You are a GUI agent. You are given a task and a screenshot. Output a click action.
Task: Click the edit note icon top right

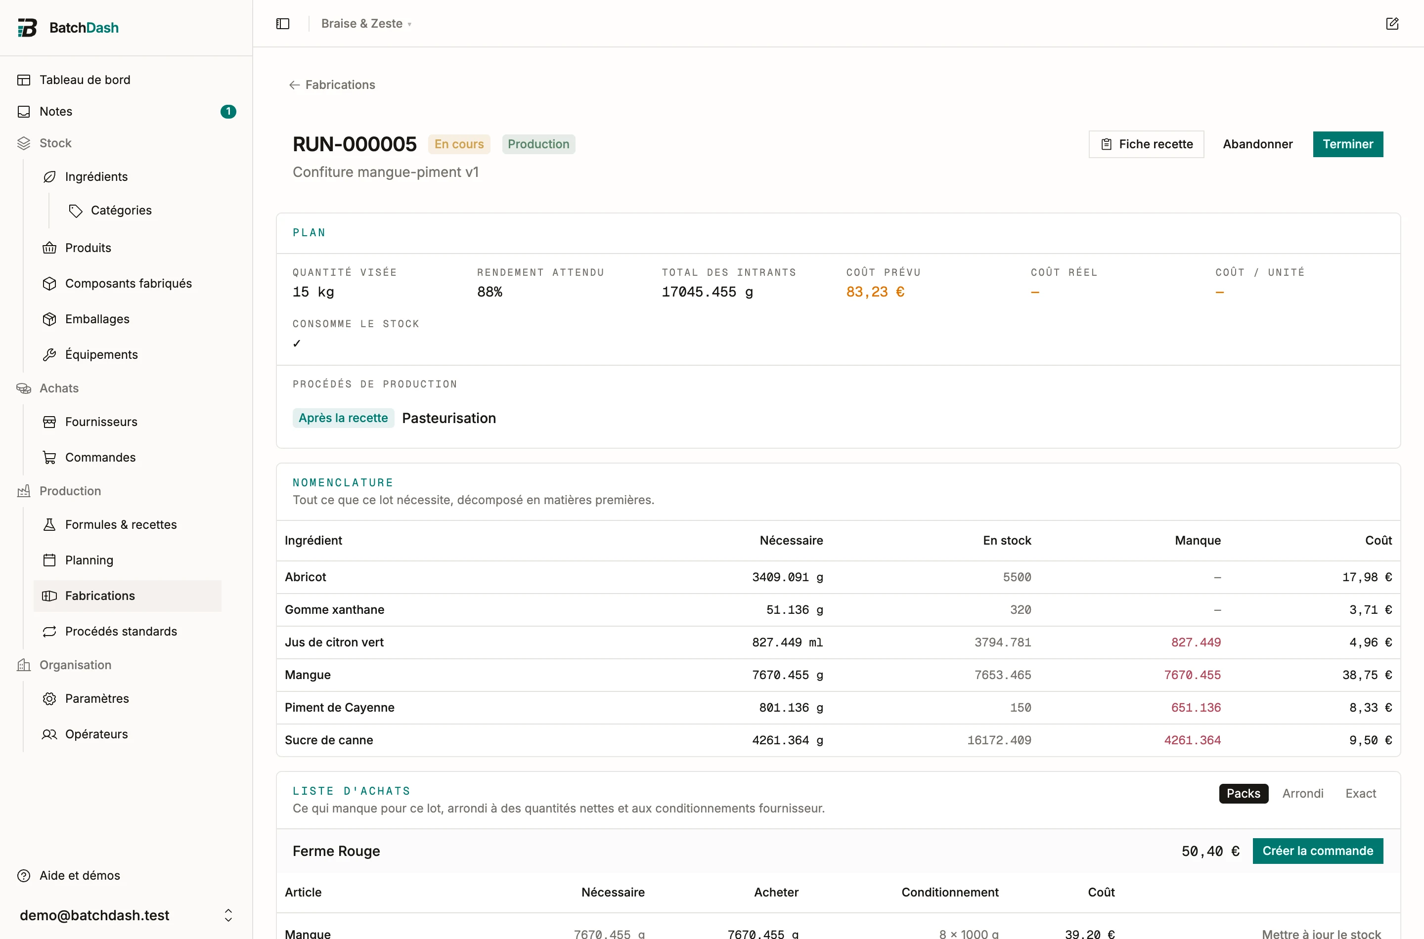click(x=1392, y=23)
